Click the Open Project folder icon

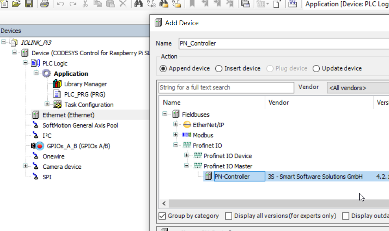[x=17, y=3]
